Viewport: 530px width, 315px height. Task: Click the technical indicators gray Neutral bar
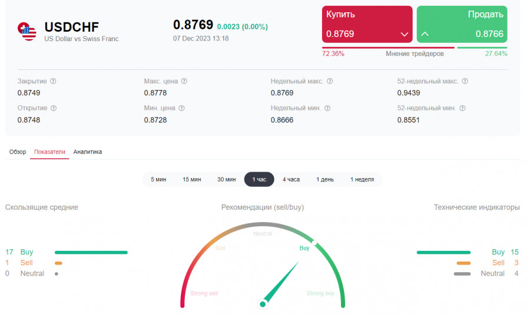[x=462, y=274]
